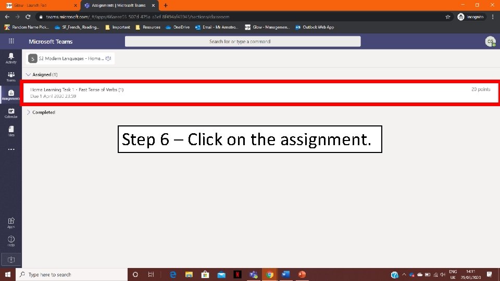The image size is (500, 281).
Task: Open Microsoft Store from taskbar
Action: pyautogui.click(x=205, y=274)
